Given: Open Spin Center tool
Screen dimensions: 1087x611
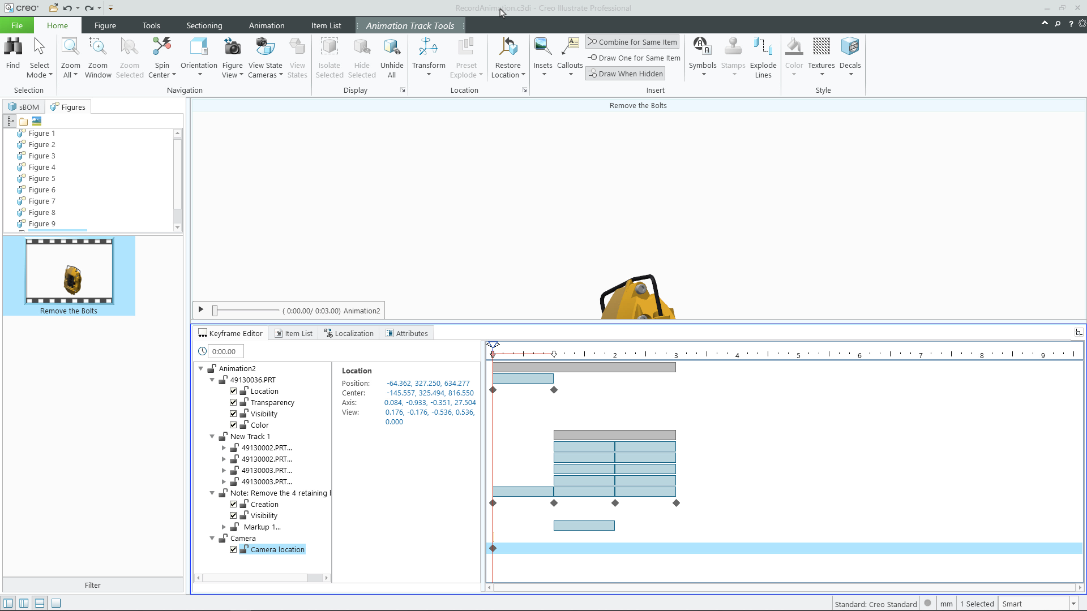Looking at the screenshot, I should (162, 58).
